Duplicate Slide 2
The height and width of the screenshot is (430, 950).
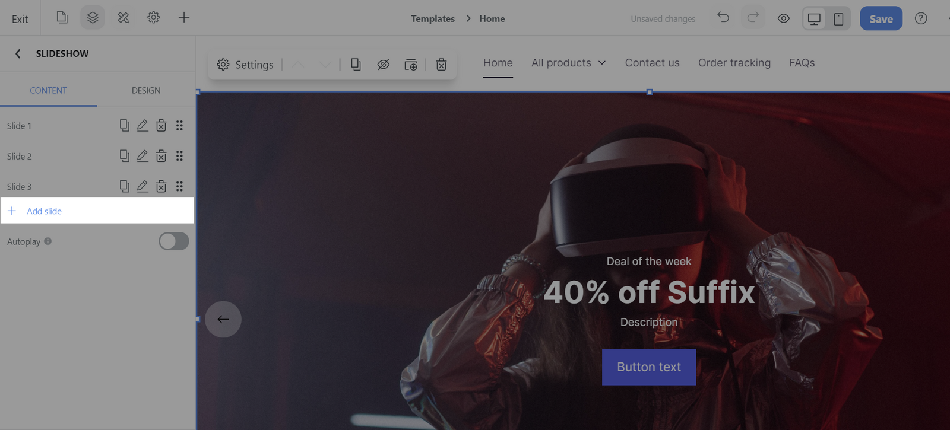124,156
